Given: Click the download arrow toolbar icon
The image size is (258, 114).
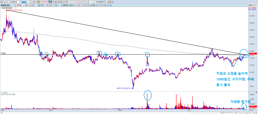Looking at the screenshot, I should (x=5, y=2).
